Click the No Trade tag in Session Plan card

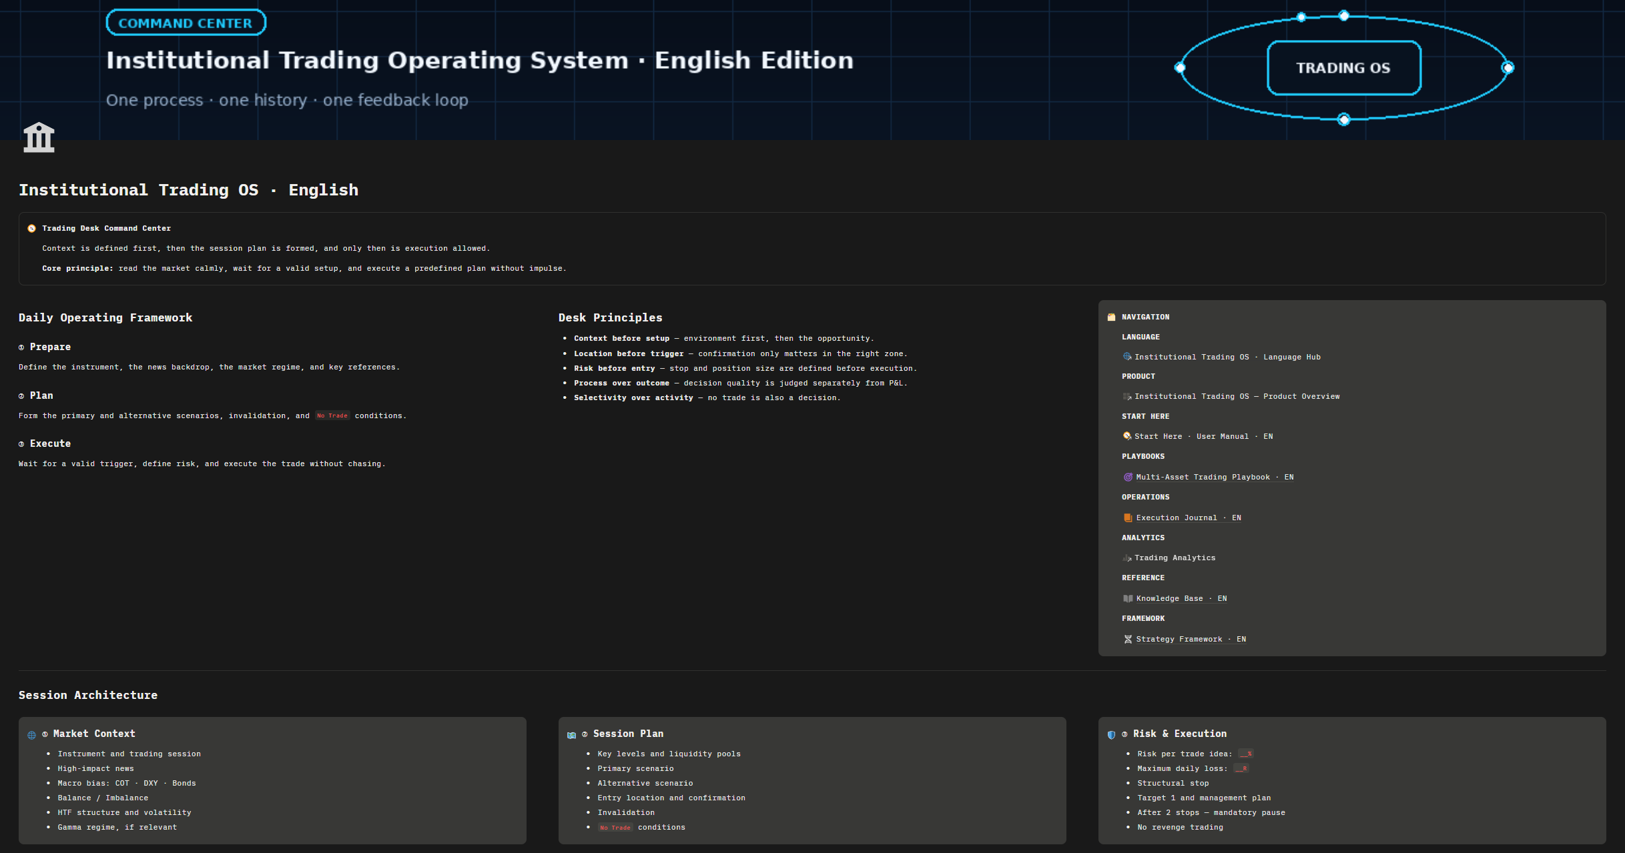pos(615,828)
